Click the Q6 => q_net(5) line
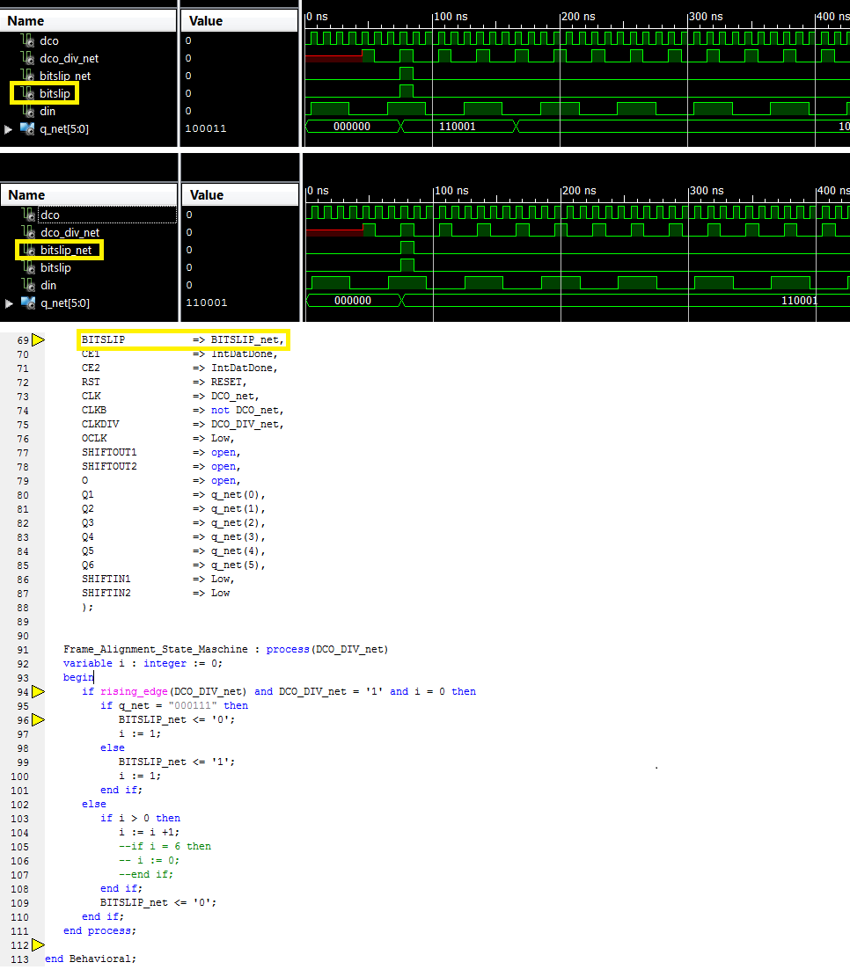This screenshot has width=850, height=977. click(173, 565)
